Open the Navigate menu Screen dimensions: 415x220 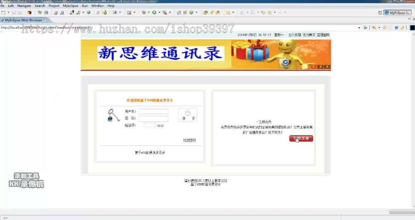24,6
